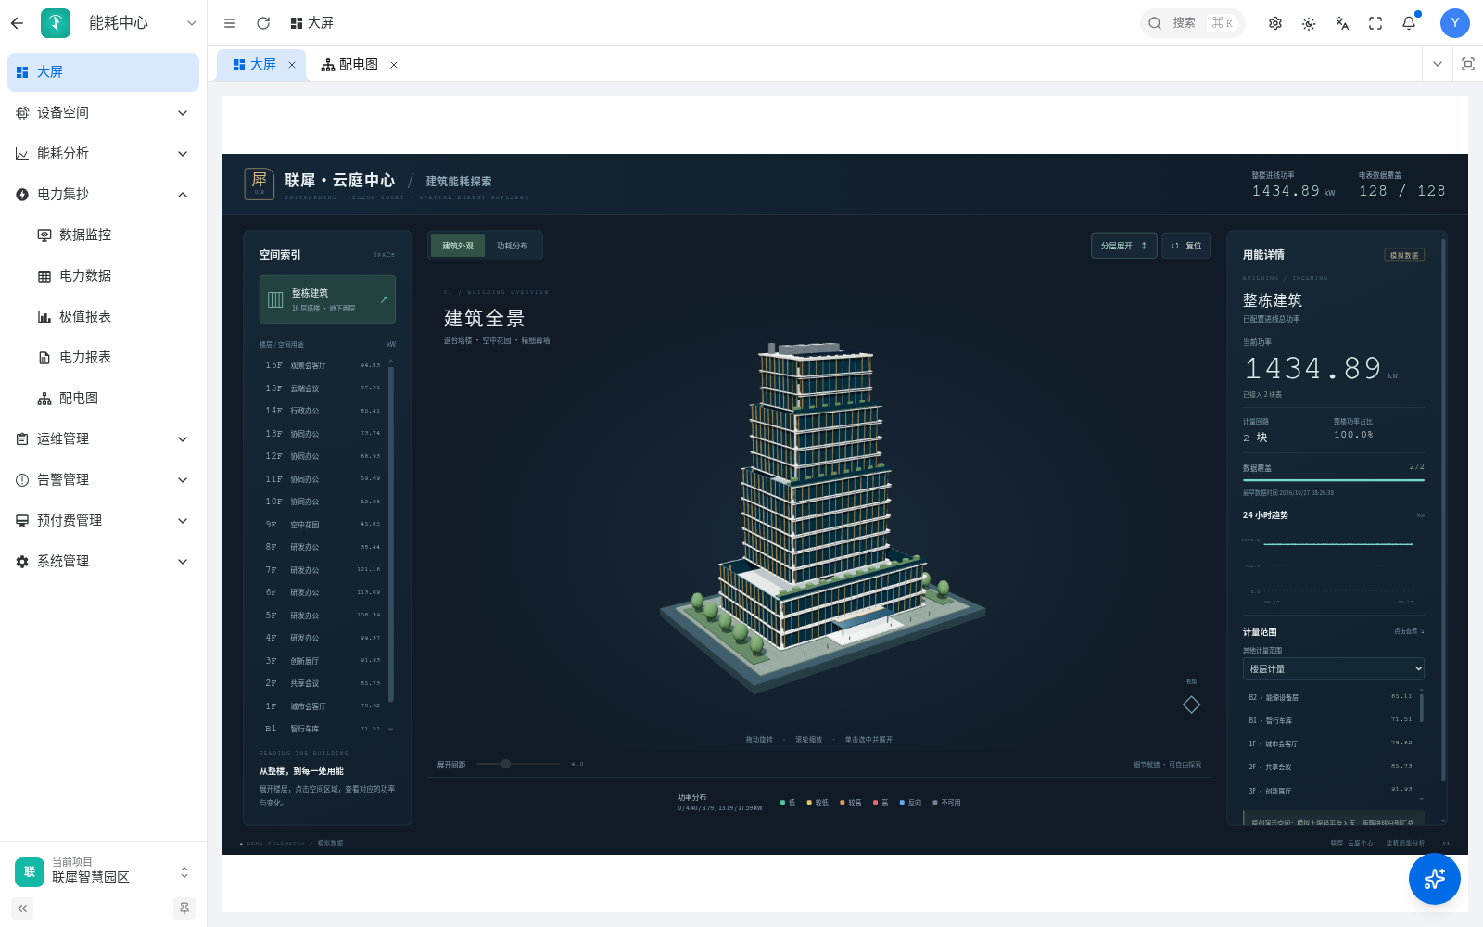Click the 低 green legend swatch
The image size is (1483, 927).
783,803
